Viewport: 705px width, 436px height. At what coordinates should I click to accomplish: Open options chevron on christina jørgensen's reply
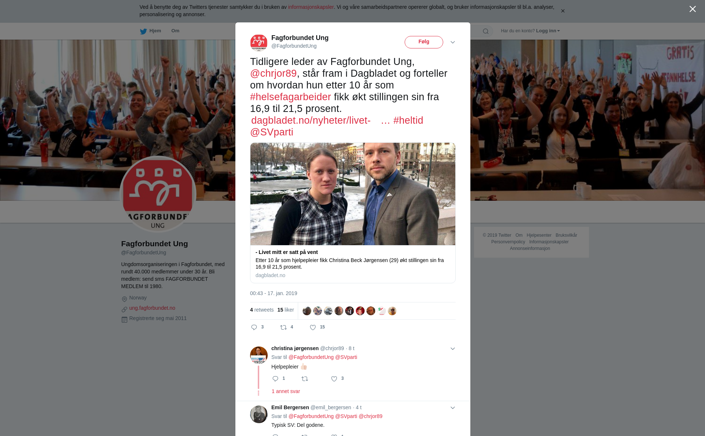pos(453,349)
